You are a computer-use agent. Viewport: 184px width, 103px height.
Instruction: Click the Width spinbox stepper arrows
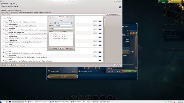(x=72, y=23)
